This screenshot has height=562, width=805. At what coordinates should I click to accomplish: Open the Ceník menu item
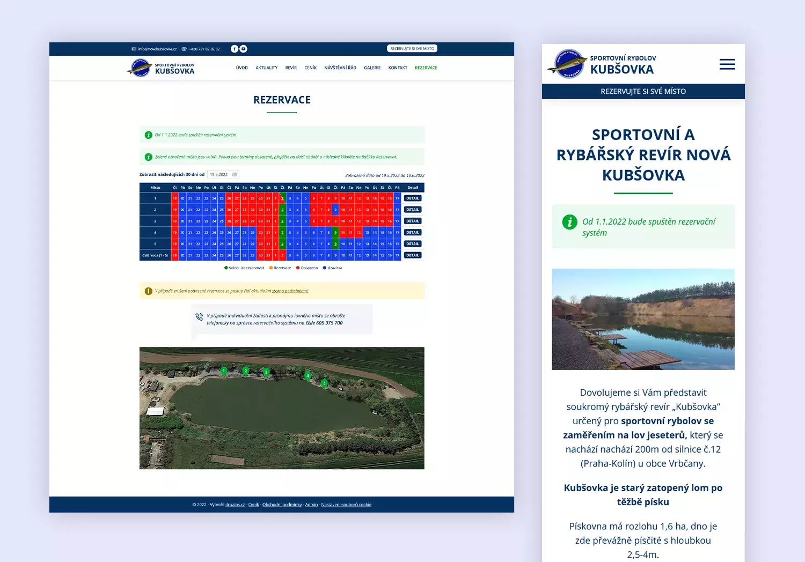coord(310,68)
